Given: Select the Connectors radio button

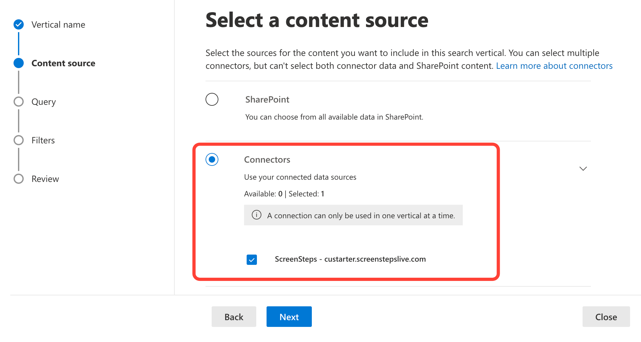Looking at the screenshot, I should click(x=212, y=159).
